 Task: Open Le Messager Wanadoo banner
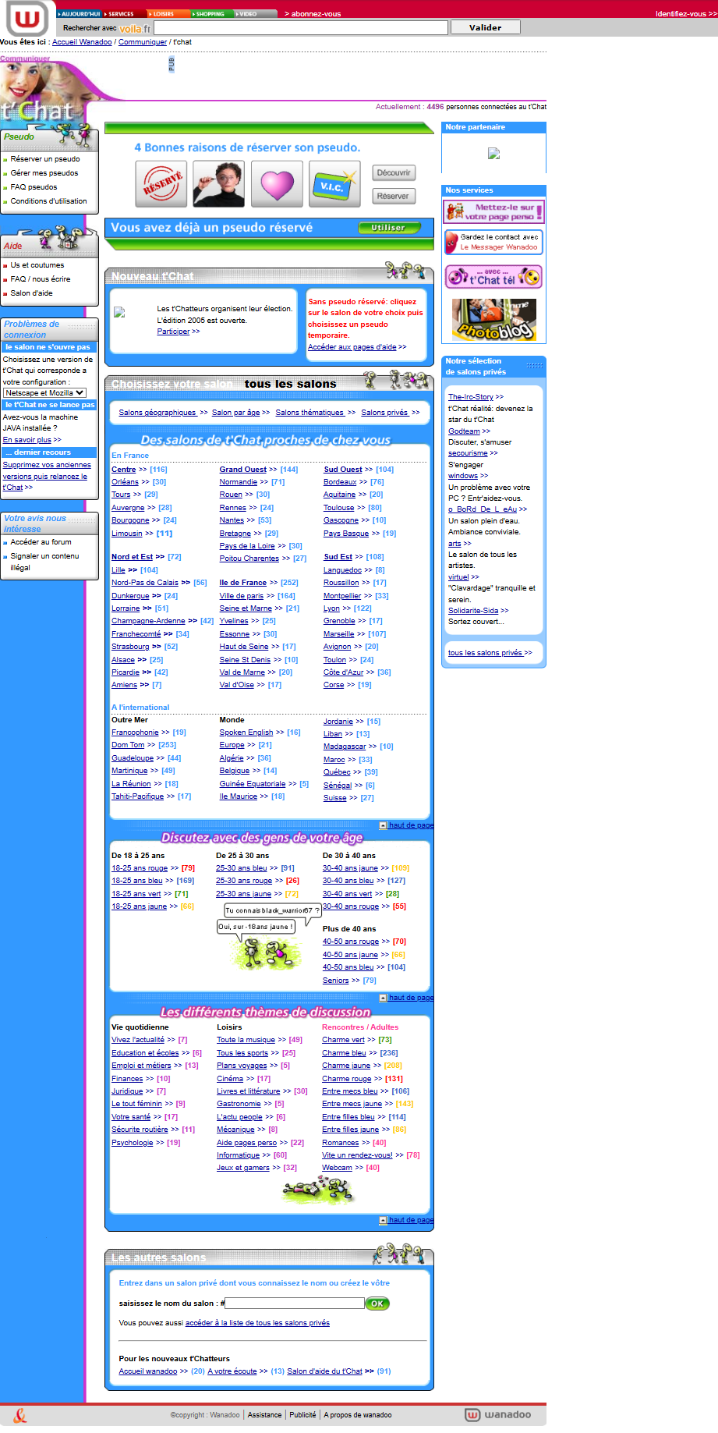coord(493,242)
